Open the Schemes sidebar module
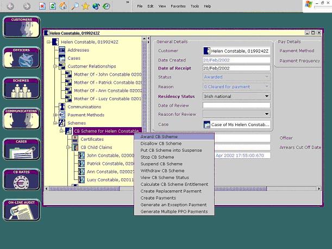 point(21,88)
